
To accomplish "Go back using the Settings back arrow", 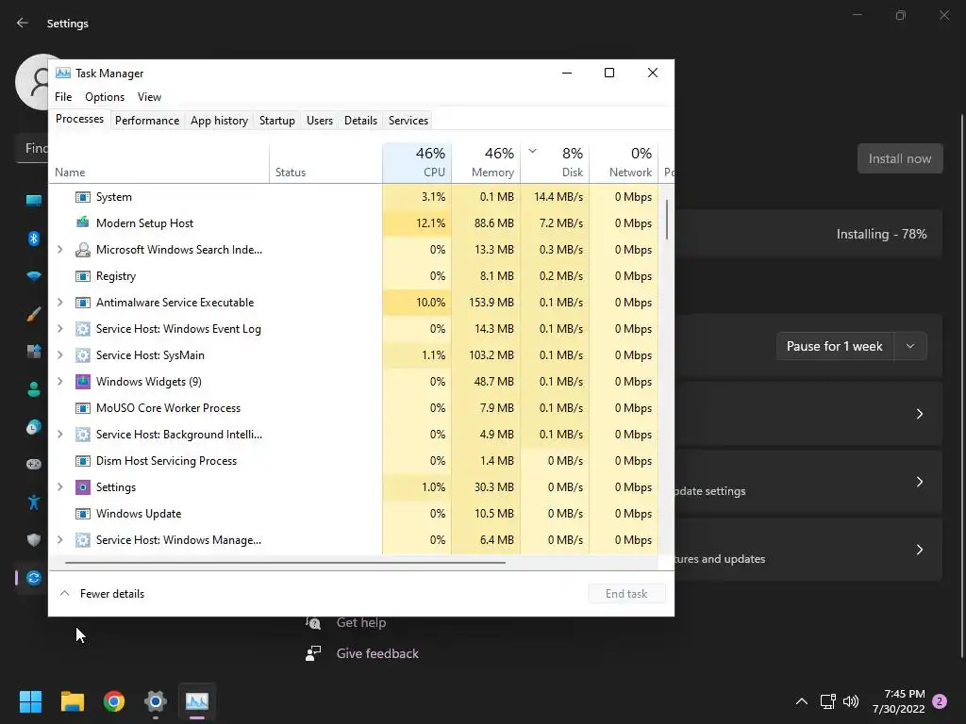I will (23, 23).
